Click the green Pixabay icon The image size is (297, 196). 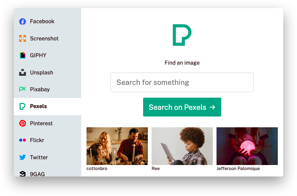pyautogui.click(x=23, y=89)
